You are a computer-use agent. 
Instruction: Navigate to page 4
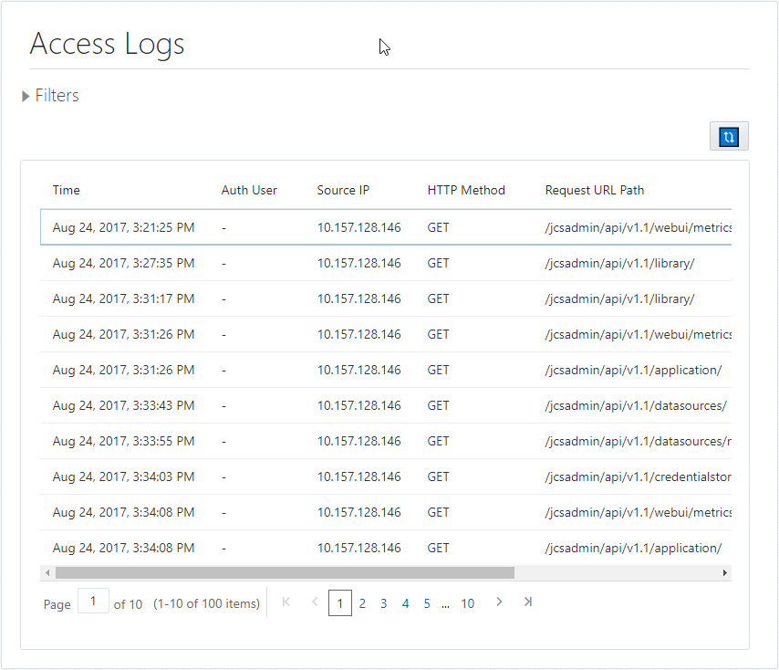(405, 603)
